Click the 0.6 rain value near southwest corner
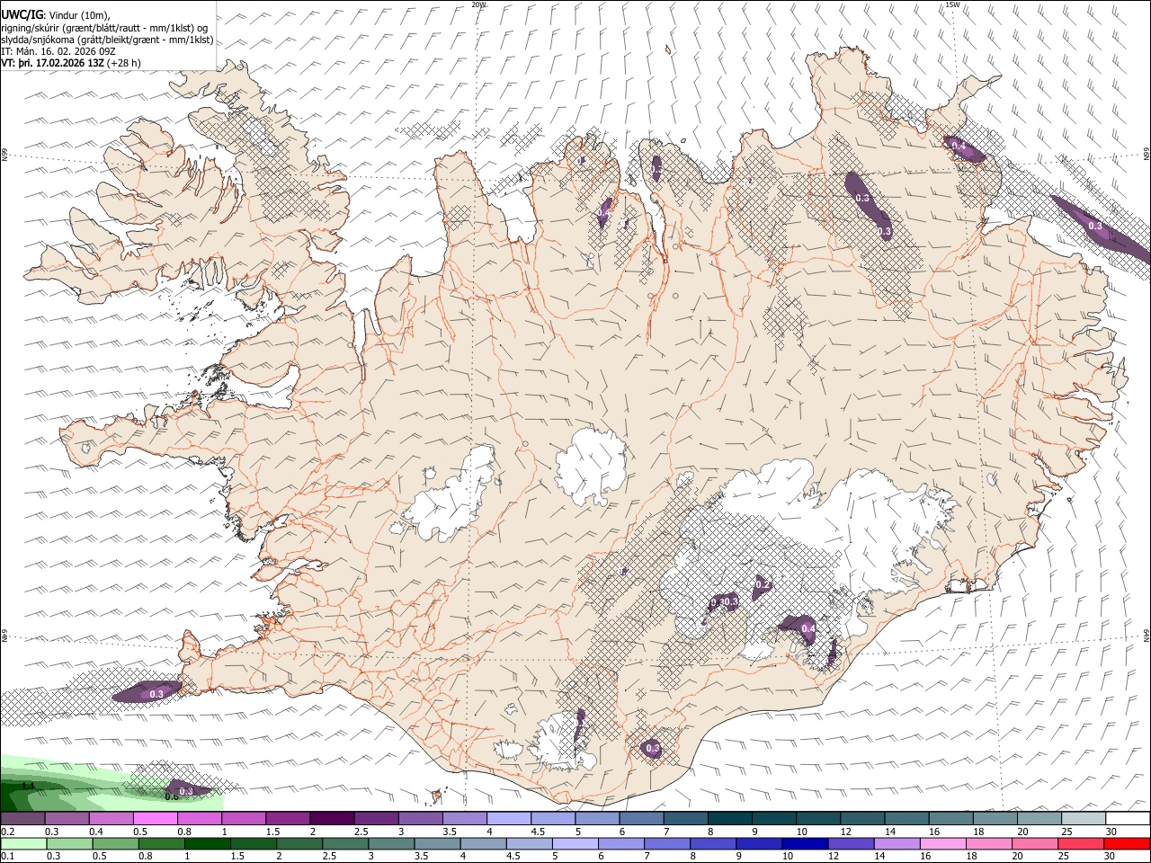Viewport: 1151px width, 863px height. 171,796
